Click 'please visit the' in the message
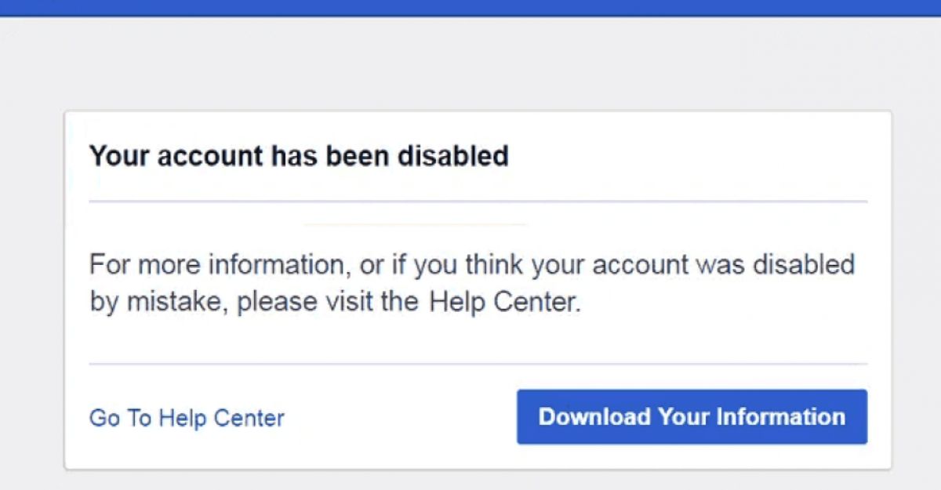Image resolution: width=941 pixels, height=490 pixels. pos(329,303)
